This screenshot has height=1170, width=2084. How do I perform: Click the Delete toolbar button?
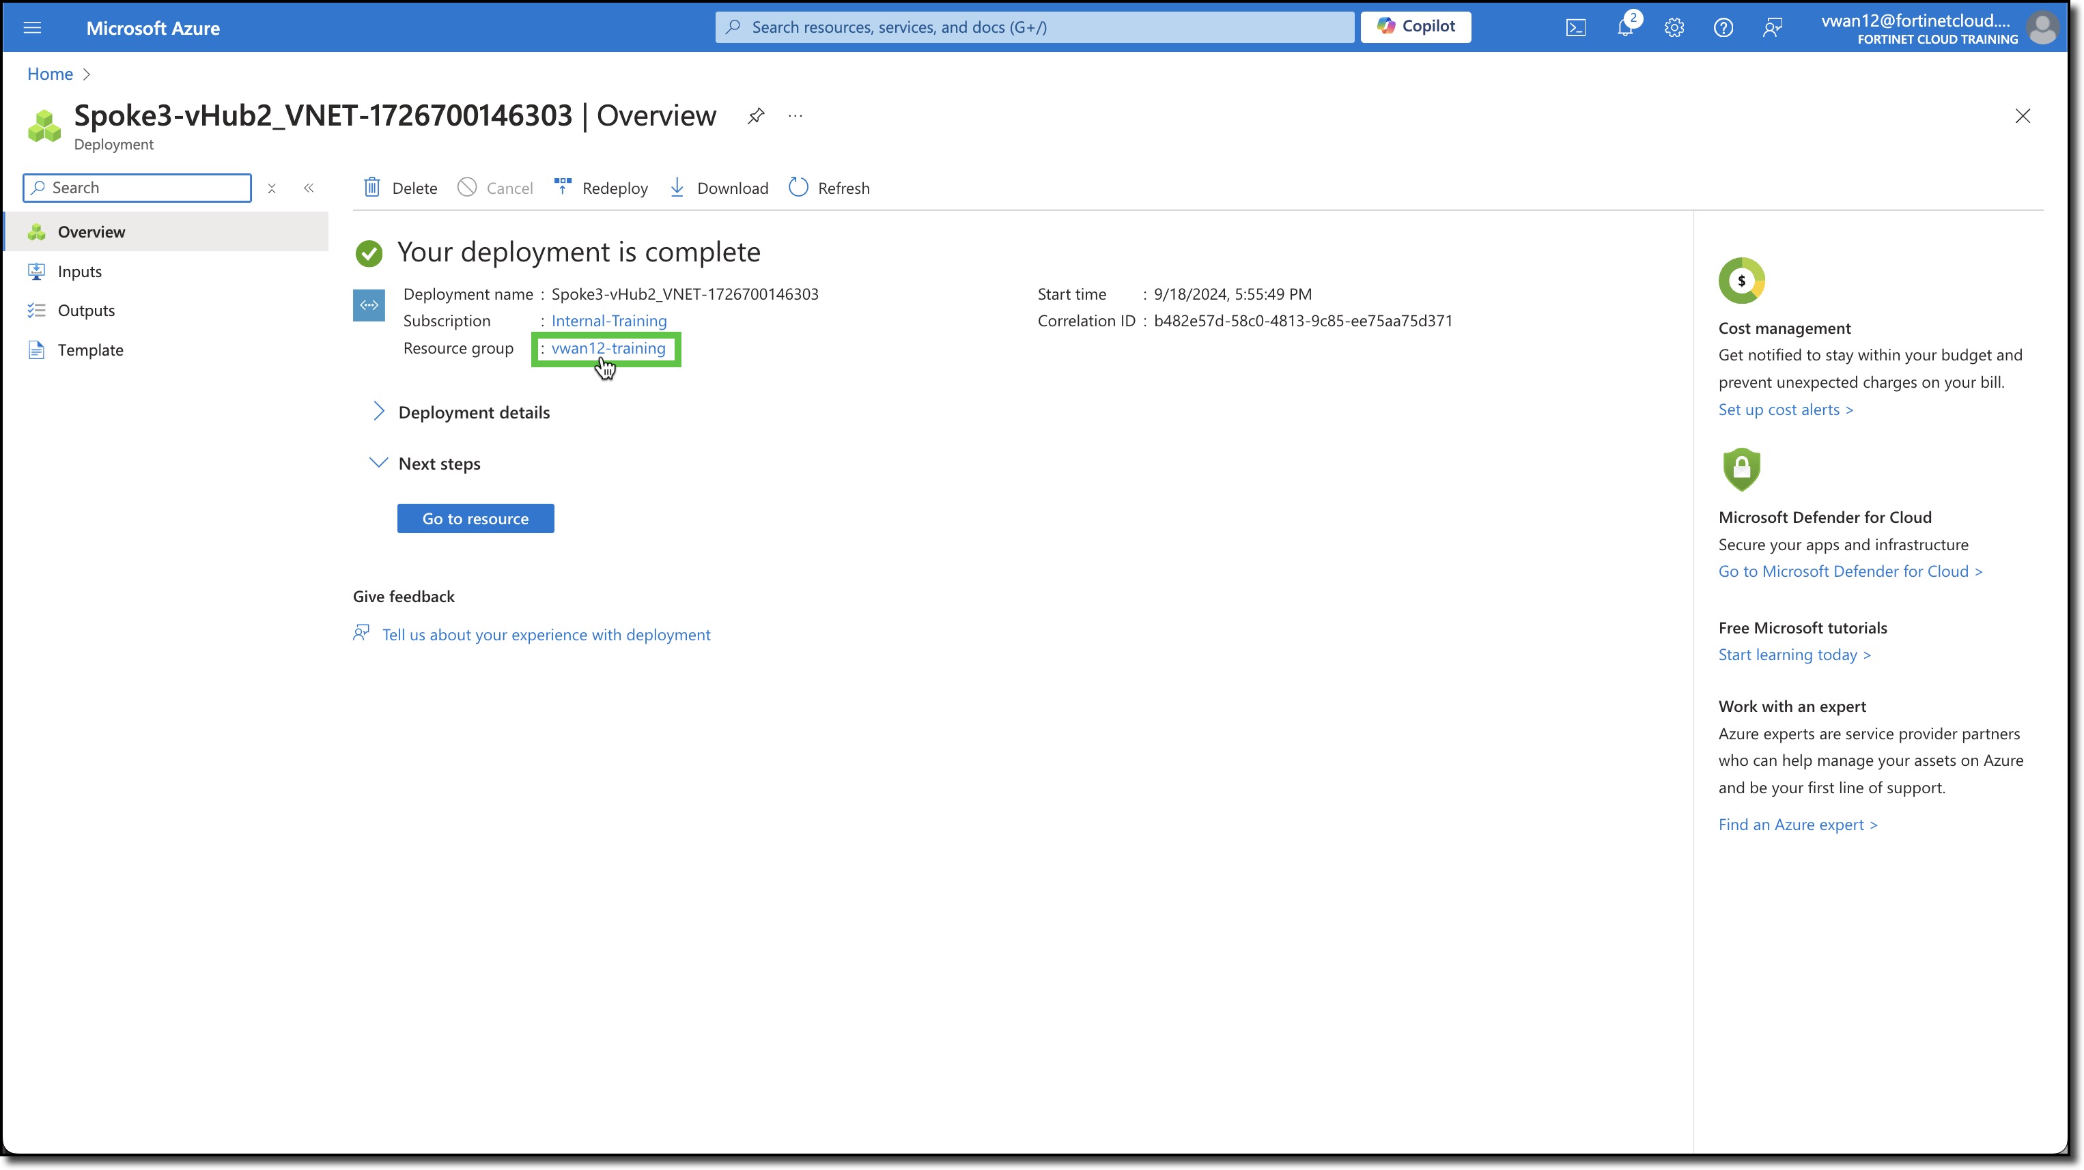pyautogui.click(x=399, y=188)
